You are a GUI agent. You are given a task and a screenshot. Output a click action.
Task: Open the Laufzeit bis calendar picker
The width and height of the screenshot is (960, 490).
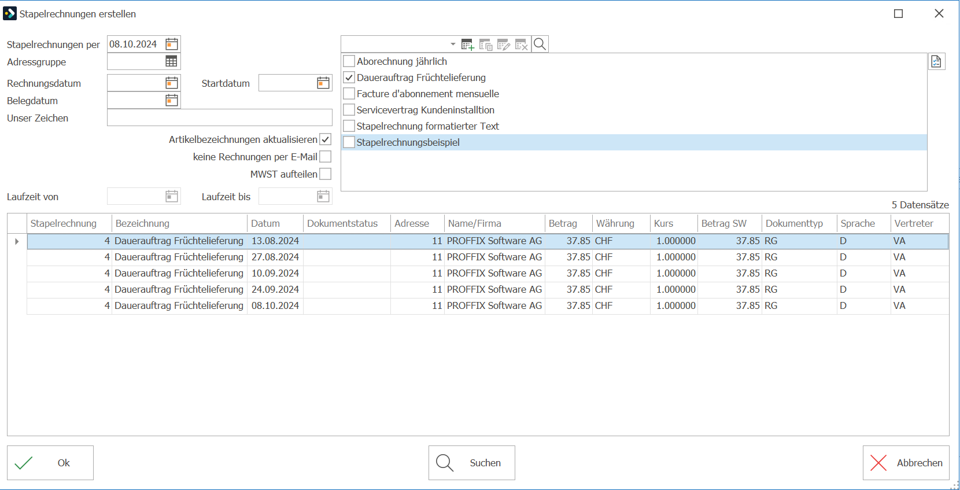[x=323, y=196]
